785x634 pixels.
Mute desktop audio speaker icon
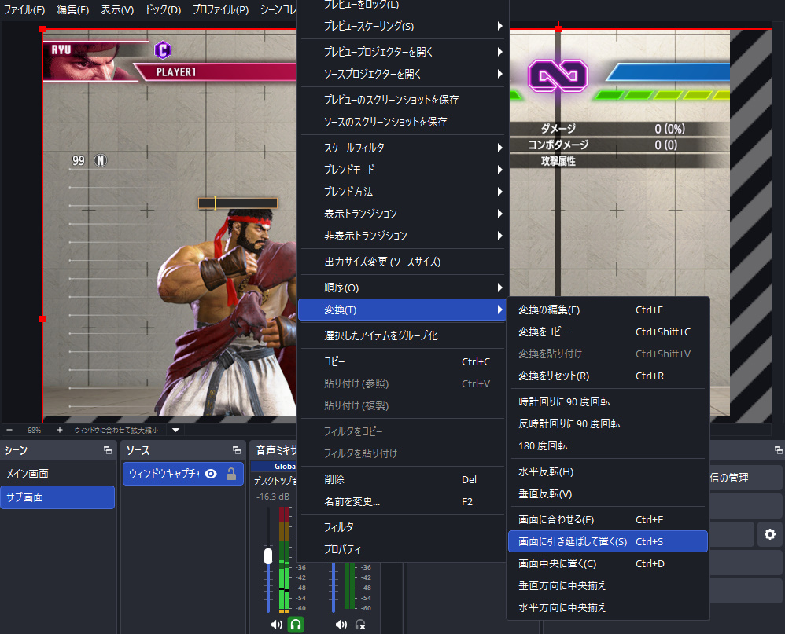point(276,624)
